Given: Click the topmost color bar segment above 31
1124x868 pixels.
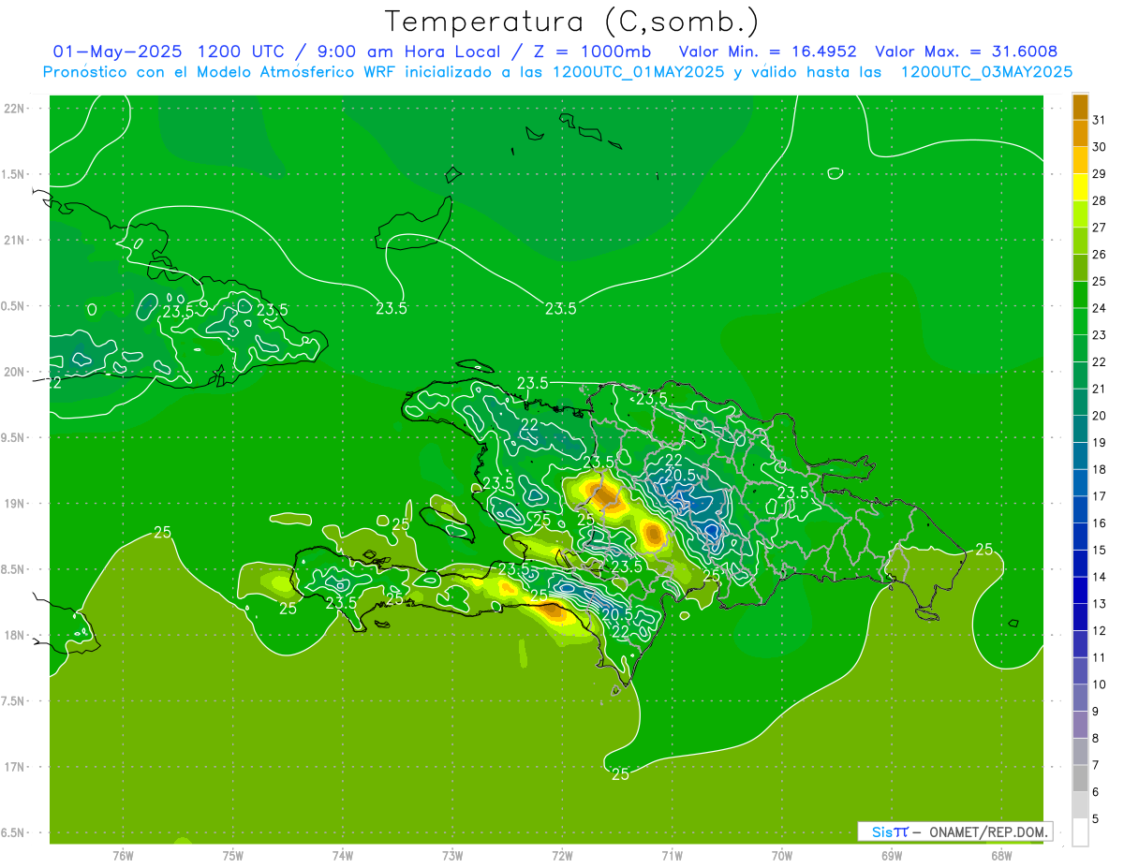Looking at the screenshot, I should tap(1080, 106).
